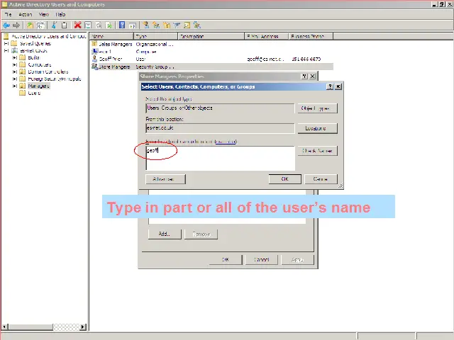Expand the Saved Queries tree node

(x=6, y=43)
